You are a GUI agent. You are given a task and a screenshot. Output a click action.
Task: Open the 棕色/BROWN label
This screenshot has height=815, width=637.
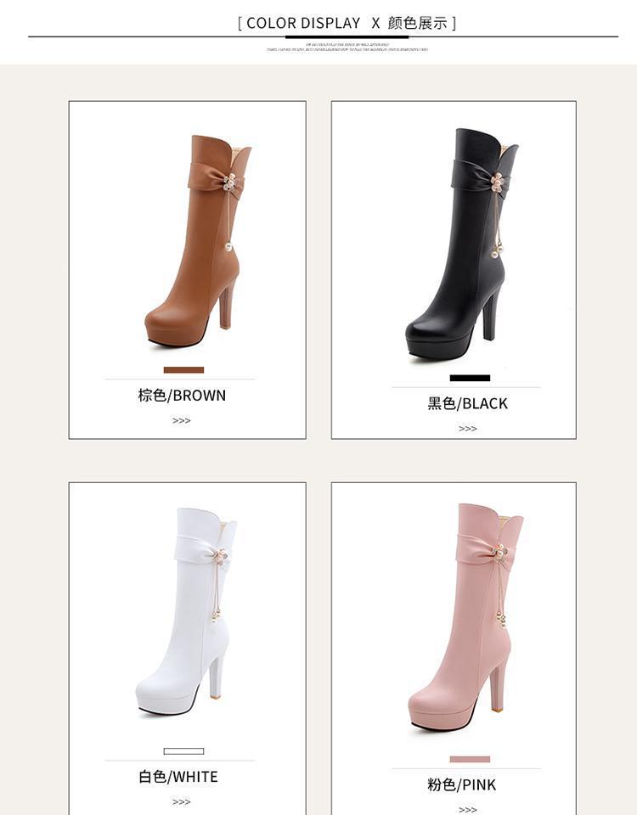tap(182, 396)
